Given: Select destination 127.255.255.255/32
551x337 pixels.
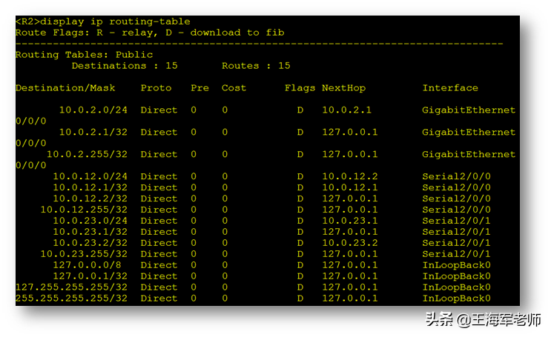Looking at the screenshot, I should (71, 287).
